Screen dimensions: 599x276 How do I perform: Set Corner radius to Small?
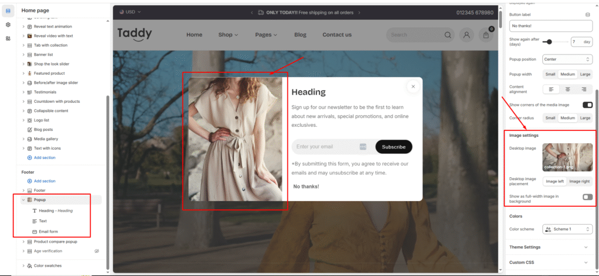pos(550,118)
